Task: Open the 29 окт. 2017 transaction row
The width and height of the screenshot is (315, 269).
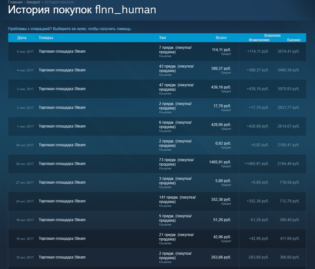Action: point(157,145)
